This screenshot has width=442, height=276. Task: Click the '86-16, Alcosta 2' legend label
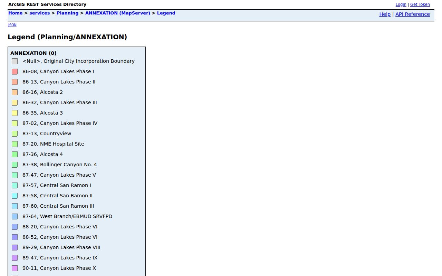point(43,92)
